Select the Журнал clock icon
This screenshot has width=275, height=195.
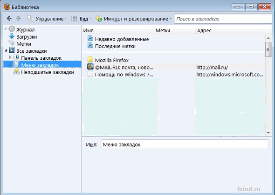tap(12, 29)
